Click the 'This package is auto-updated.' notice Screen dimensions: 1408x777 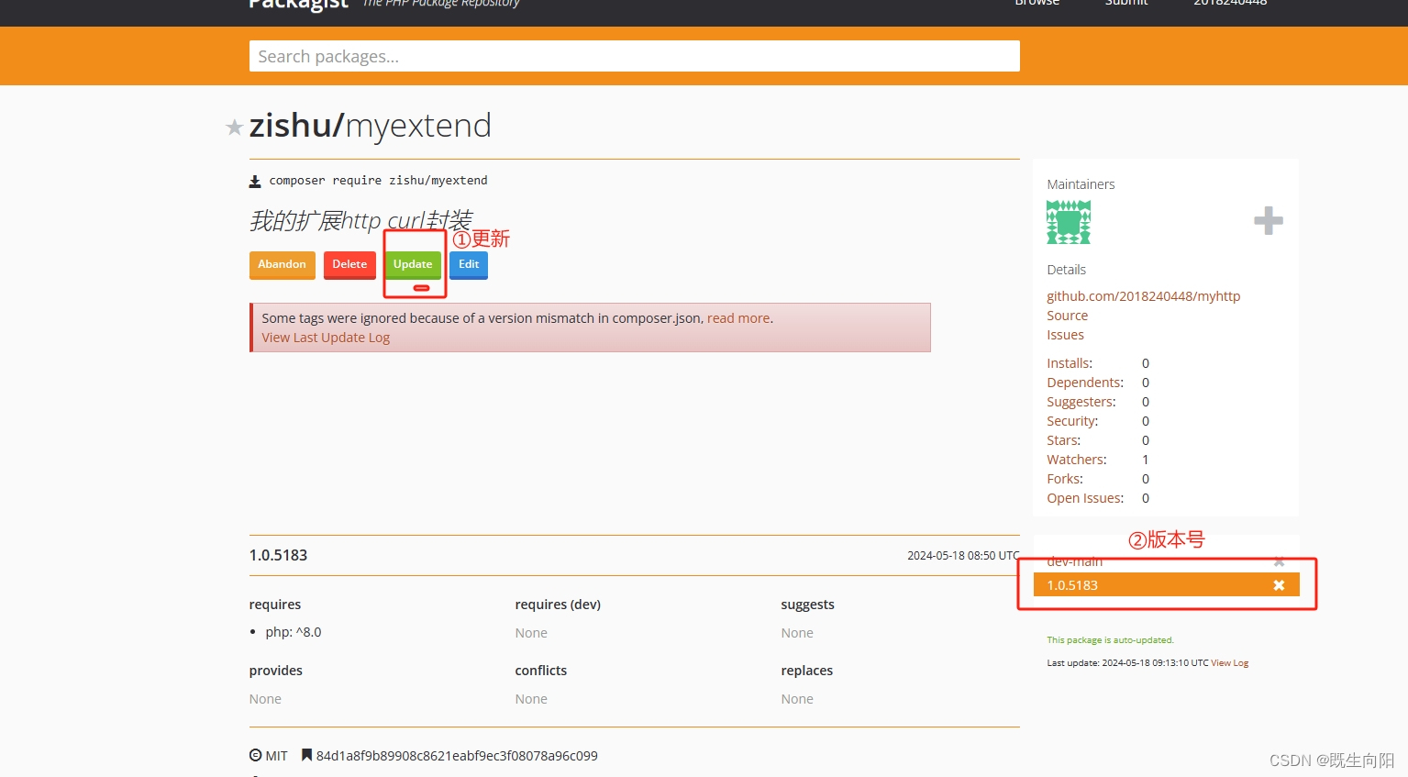(x=1110, y=640)
